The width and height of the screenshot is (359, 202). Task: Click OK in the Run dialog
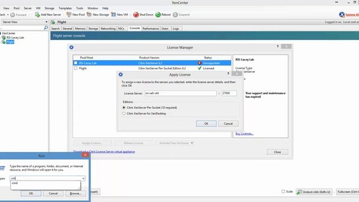(31, 194)
